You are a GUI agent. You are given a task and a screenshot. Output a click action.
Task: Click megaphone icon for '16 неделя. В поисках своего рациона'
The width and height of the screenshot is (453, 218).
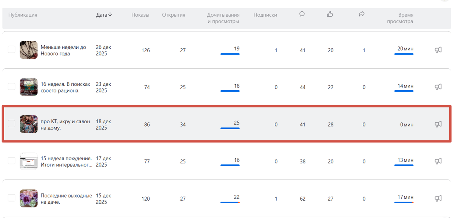point(438,87)
